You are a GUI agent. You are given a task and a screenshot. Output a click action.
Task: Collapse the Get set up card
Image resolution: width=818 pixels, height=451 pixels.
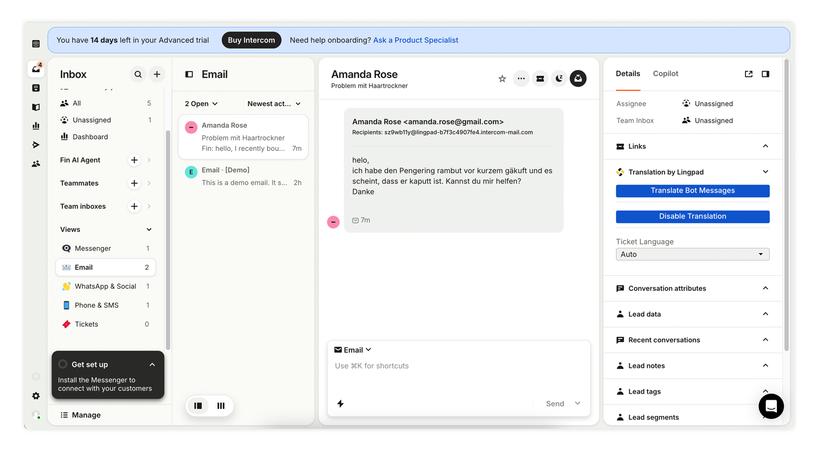coord(153,364)
